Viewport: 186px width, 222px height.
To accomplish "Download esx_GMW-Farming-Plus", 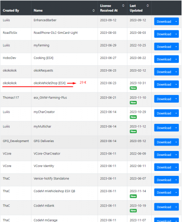I will point(164,99).
